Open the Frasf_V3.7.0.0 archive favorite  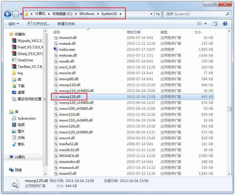(27, 47)
